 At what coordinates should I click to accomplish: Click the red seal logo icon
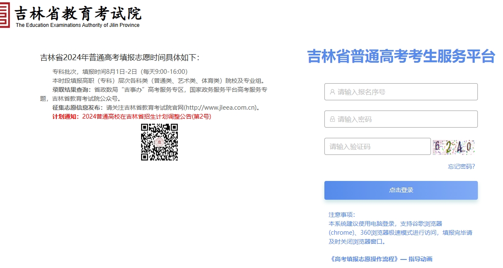(4, 15)
